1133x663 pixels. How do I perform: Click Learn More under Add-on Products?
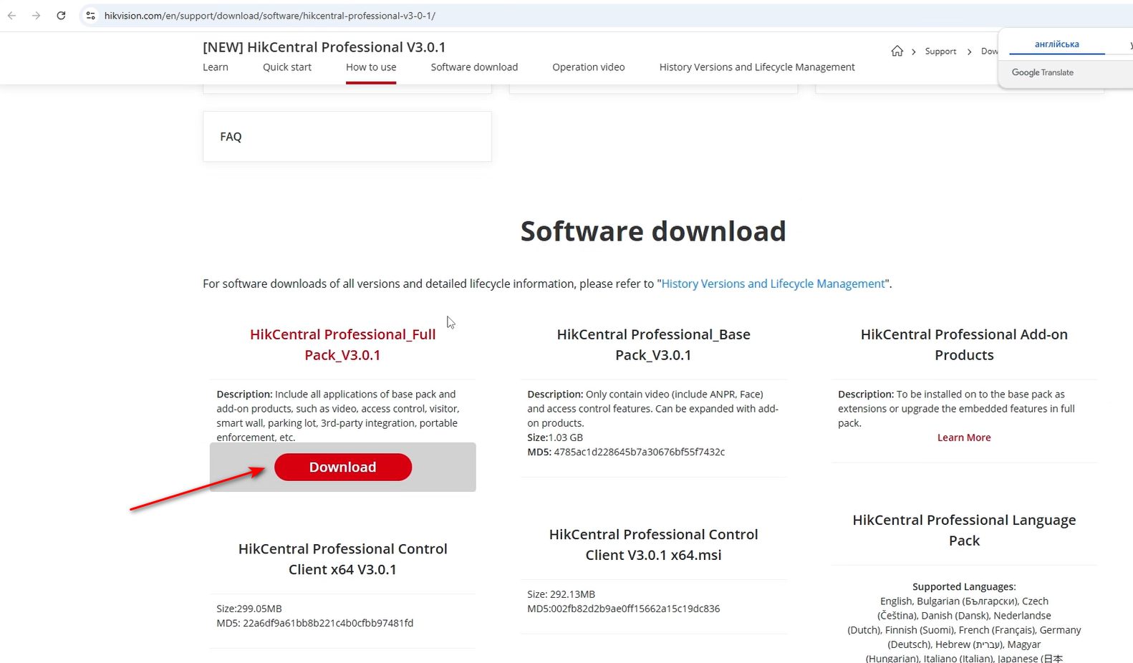tap(963, 437)
